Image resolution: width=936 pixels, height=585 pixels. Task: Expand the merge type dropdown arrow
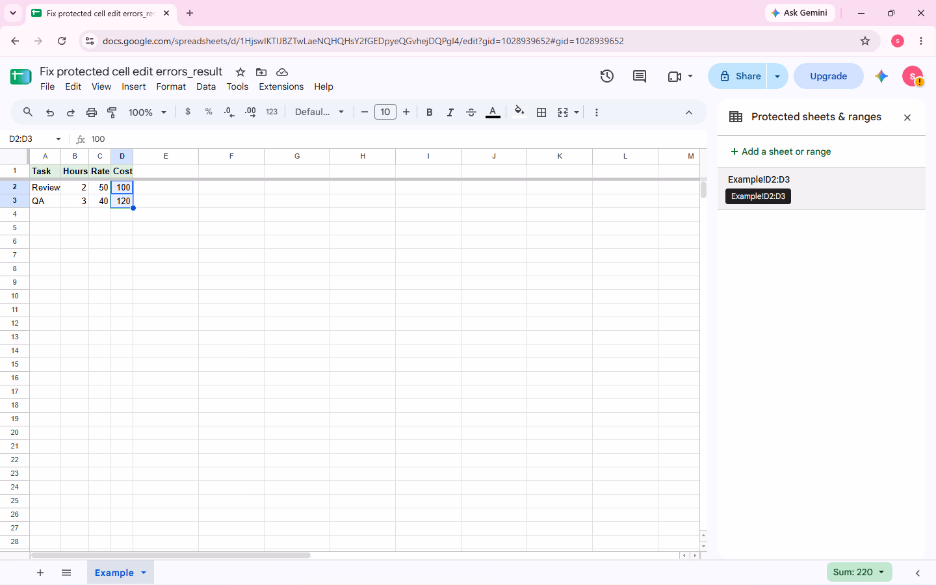(577, 112)
